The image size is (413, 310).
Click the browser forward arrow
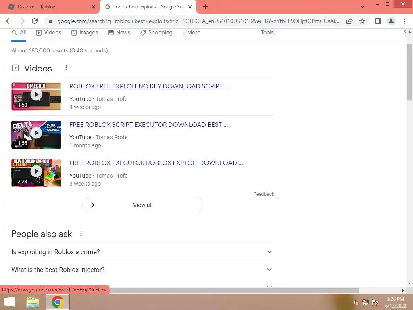[22, 21]
